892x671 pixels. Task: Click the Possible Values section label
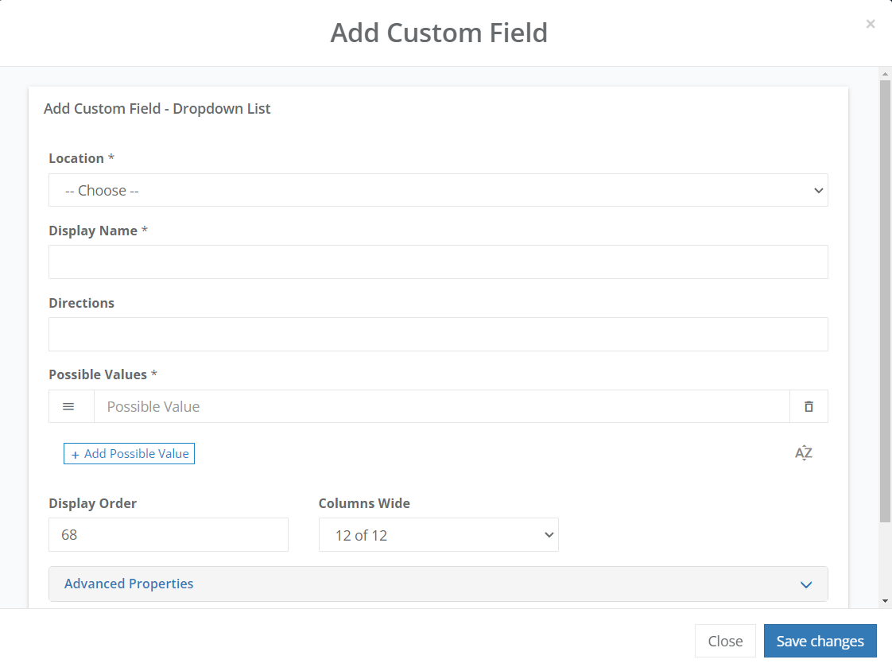[96, 374]
